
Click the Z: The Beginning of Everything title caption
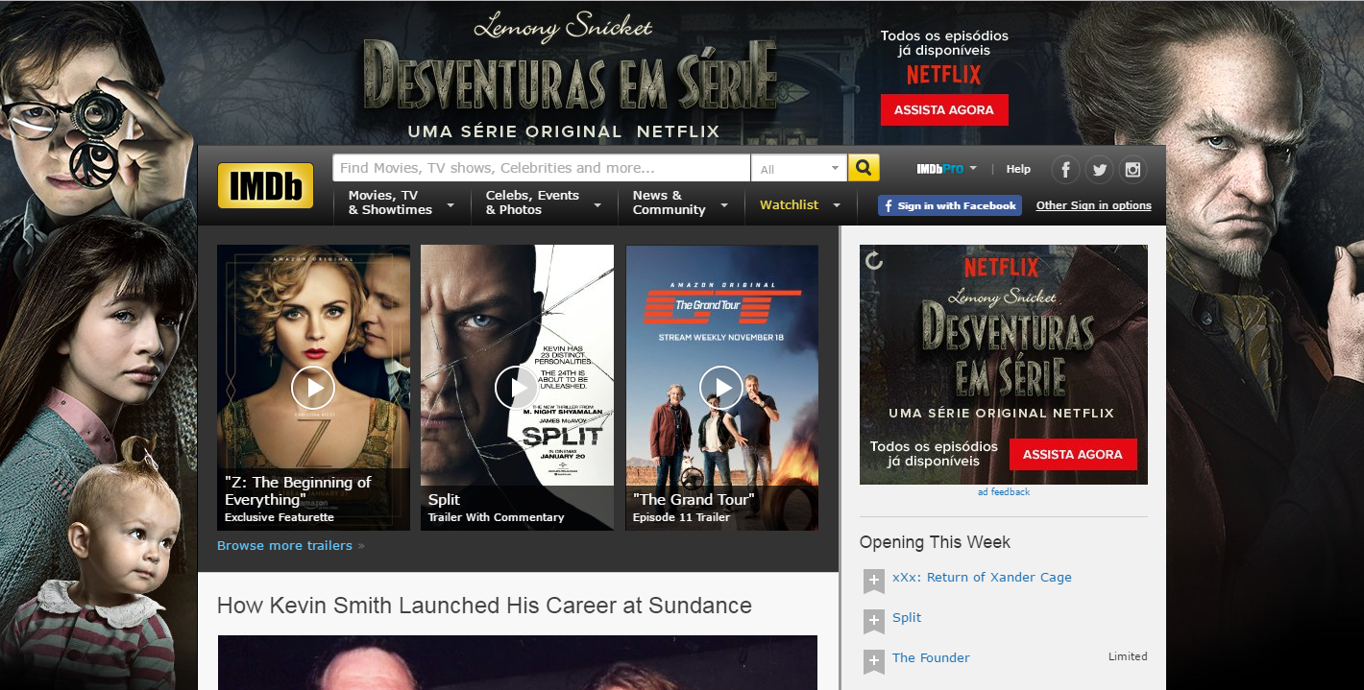click(x=298, y=491)
